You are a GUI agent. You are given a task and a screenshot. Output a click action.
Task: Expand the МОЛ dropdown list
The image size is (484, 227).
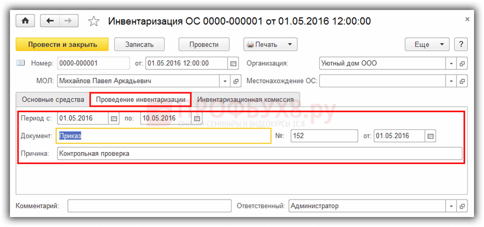(225, 81)
